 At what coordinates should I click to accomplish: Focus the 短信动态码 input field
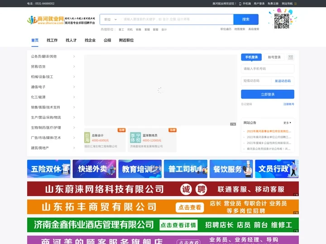(x=256, y=81)
